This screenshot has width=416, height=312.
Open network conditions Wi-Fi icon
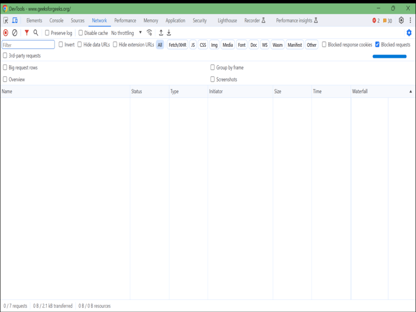tap(150, 33)
